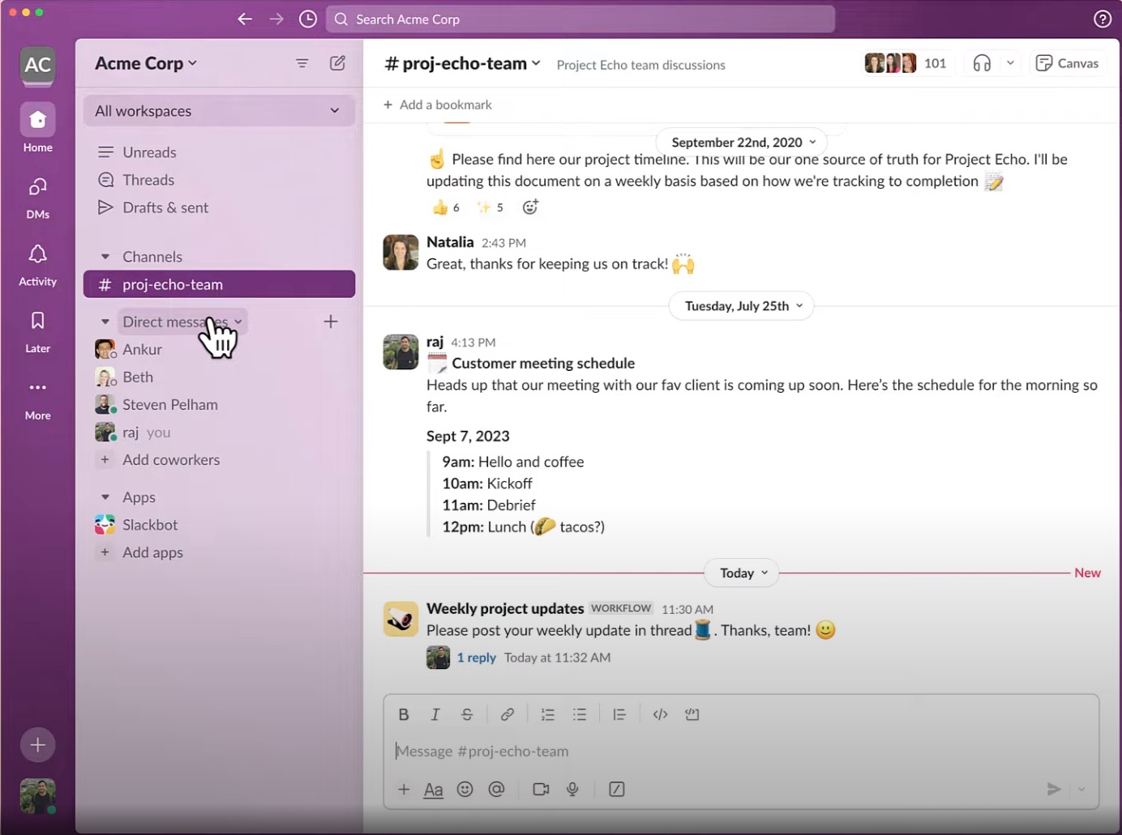Toggle italic formatting in composer
1122x835 pixels.
(x=435, y=714)
